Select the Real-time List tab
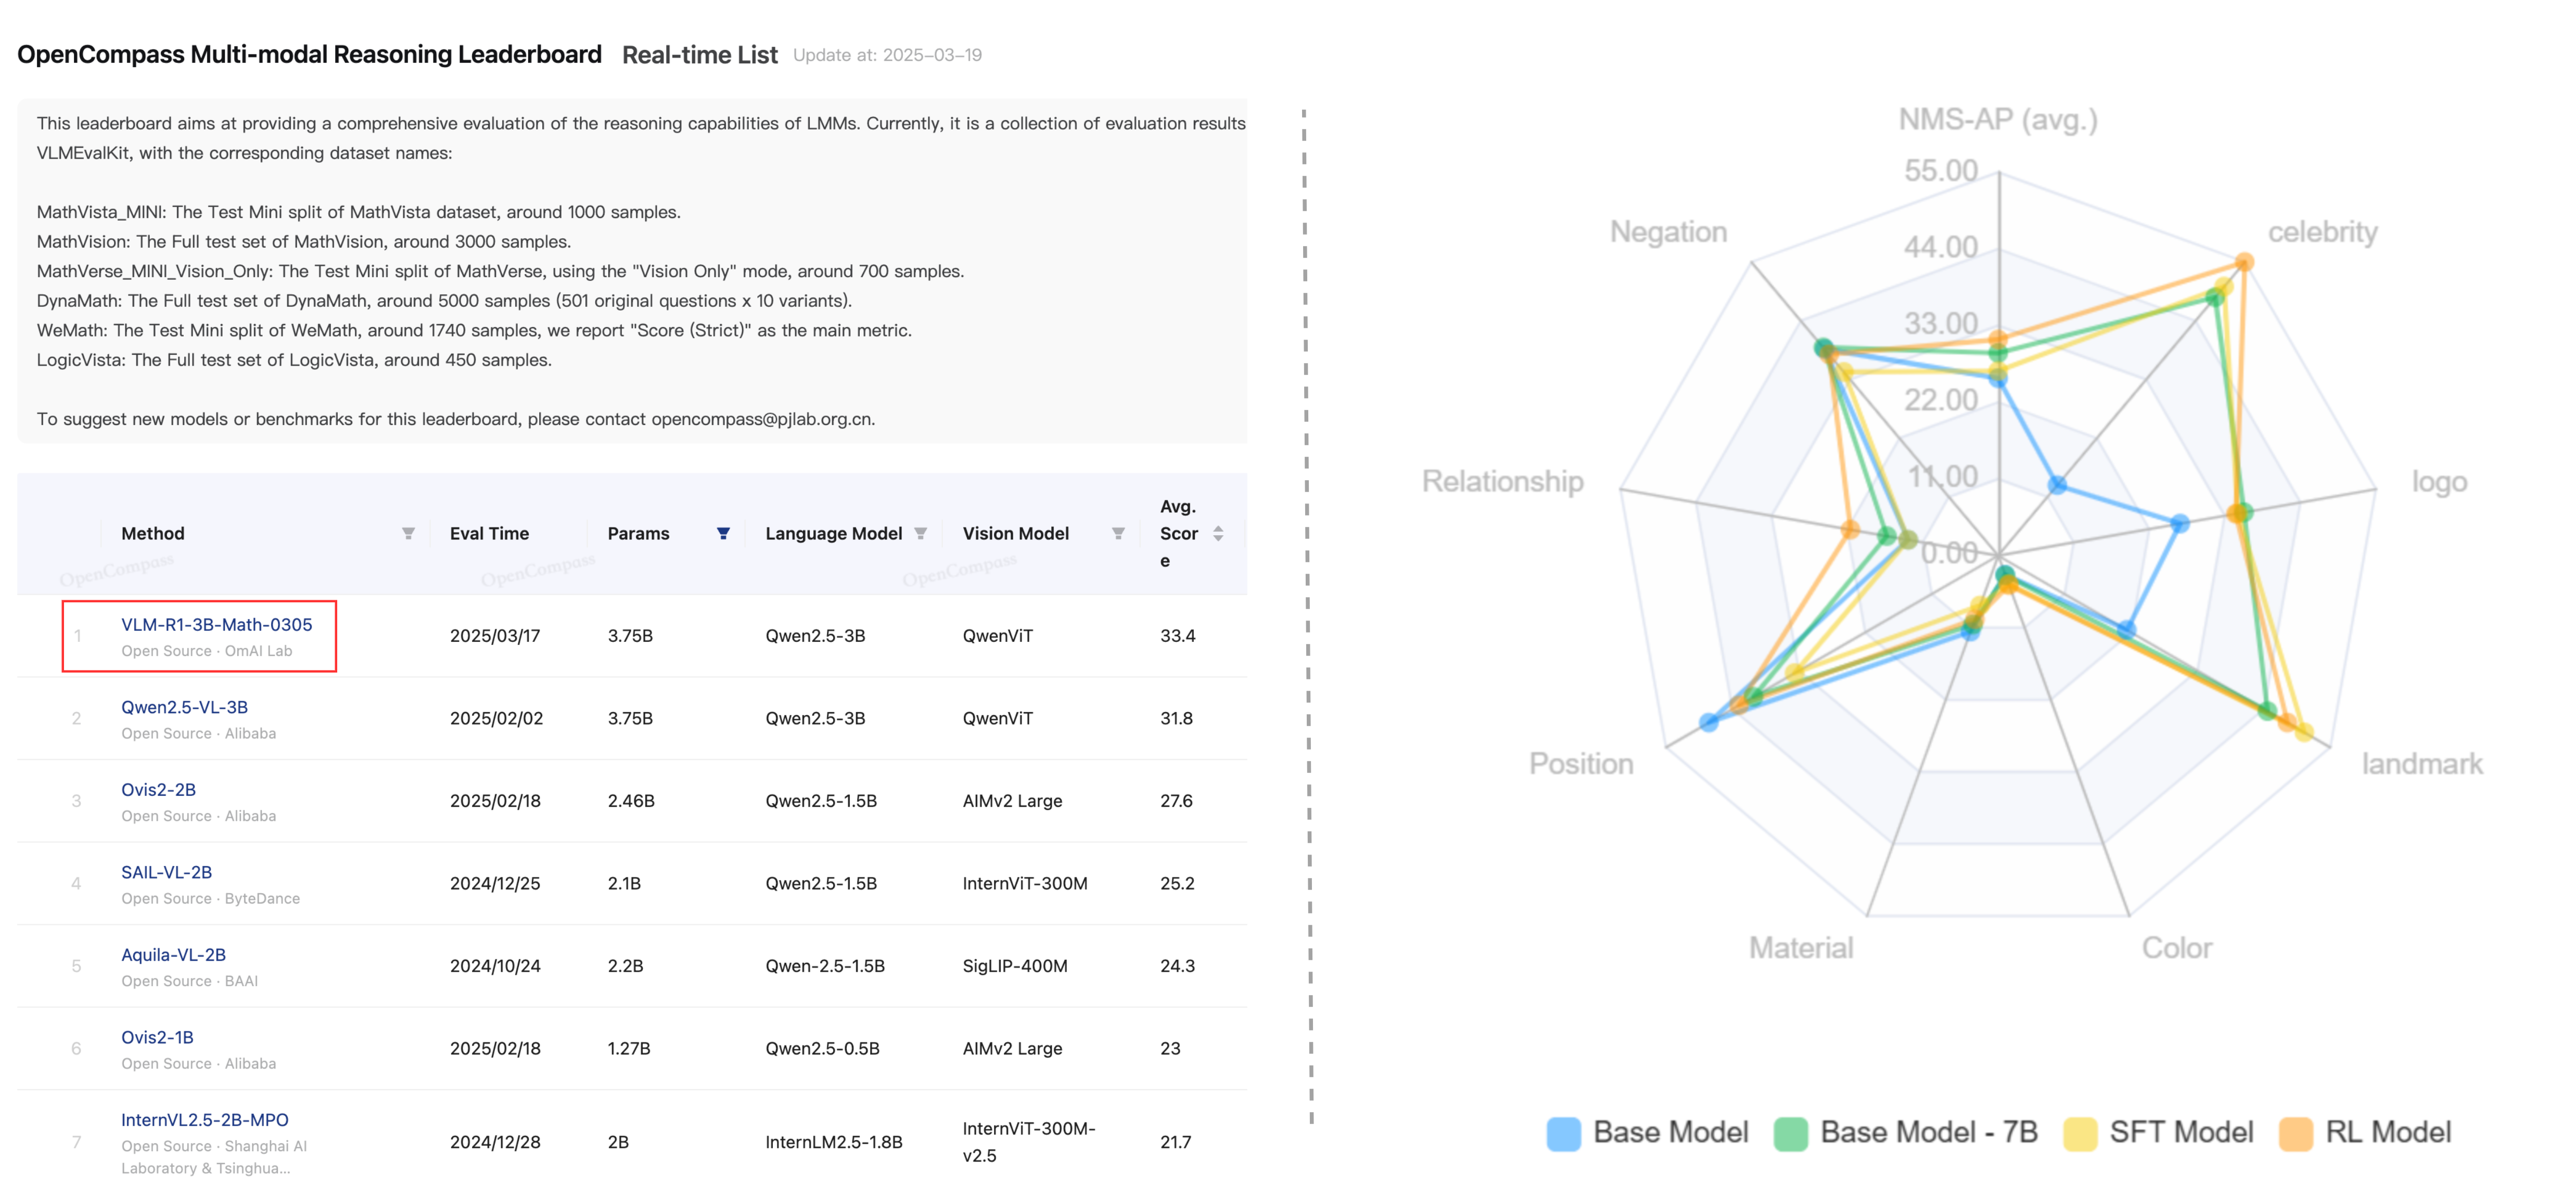 click(x=699, y=55)
